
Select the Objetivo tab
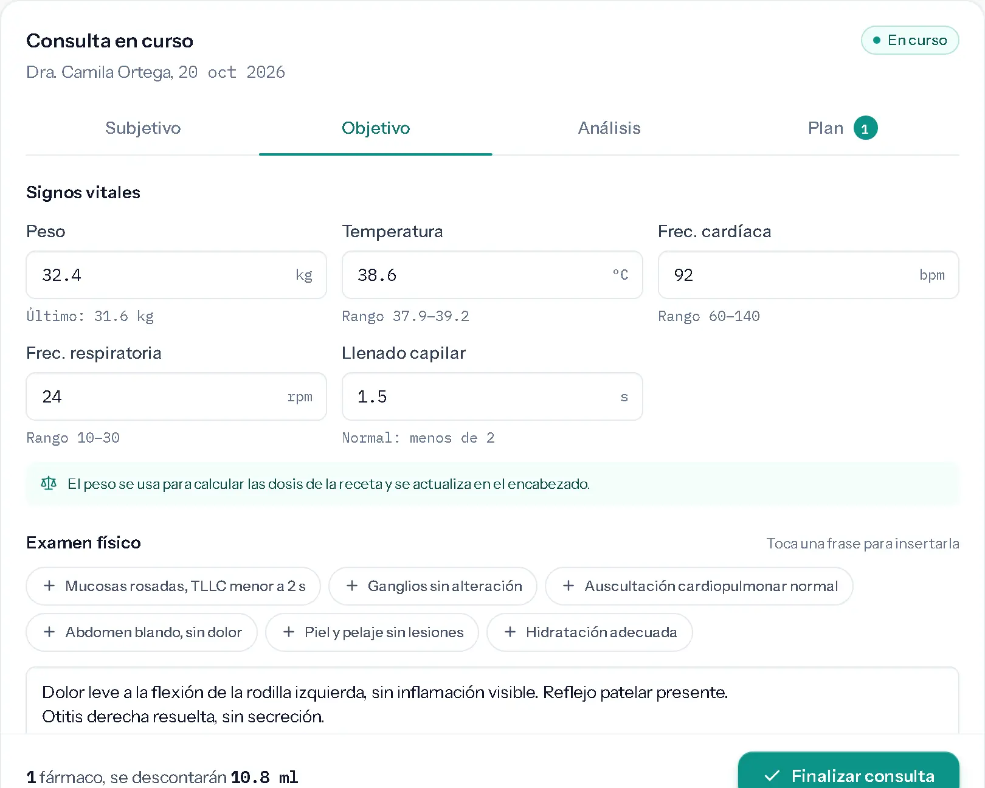point(376,128)
